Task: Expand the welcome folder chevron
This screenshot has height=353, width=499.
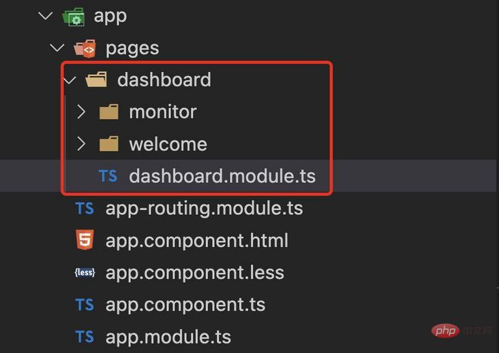Action: point(81,144)
